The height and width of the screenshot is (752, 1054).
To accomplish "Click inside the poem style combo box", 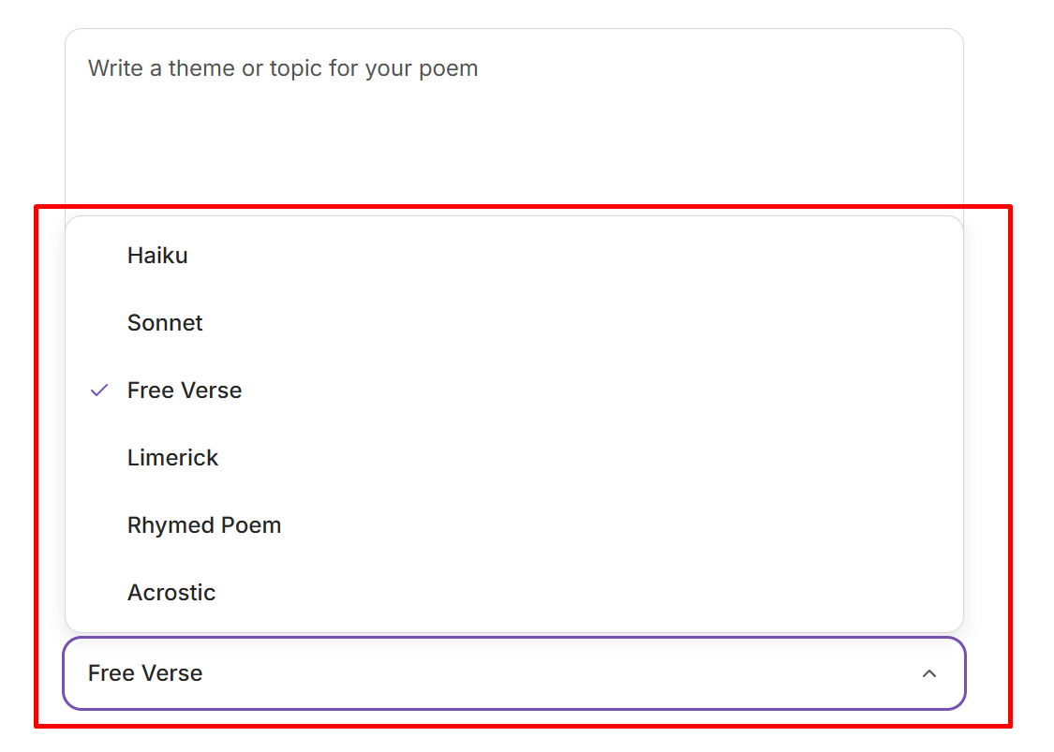I will click(513, 673).
